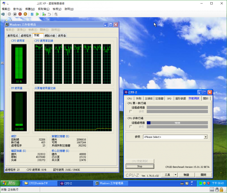
Task: Click the Stop button in CPU-Z
Action: (140, 166)
